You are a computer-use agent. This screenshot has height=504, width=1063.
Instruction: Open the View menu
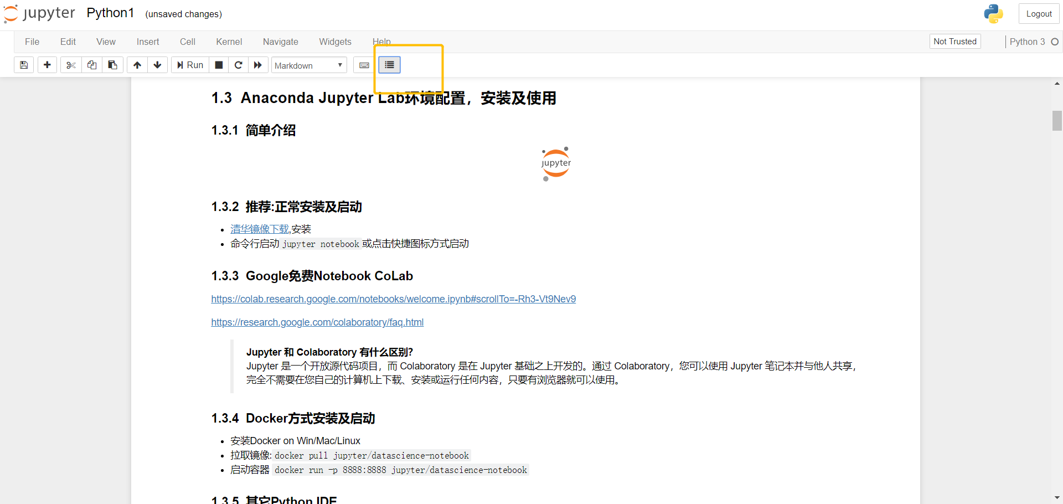(x=106, y=42)
